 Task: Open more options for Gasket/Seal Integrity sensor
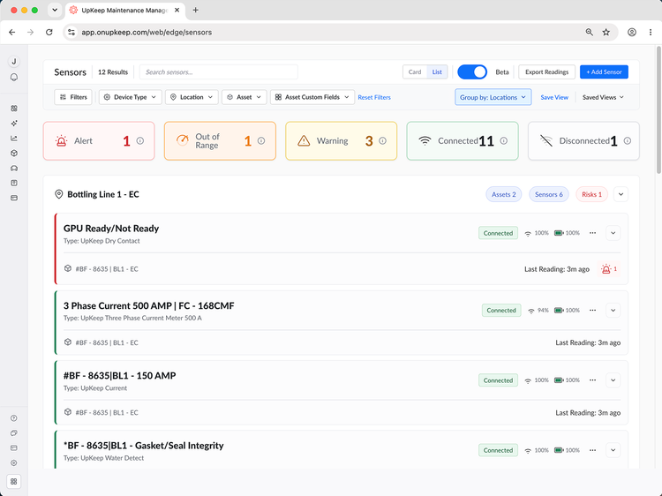593,450
